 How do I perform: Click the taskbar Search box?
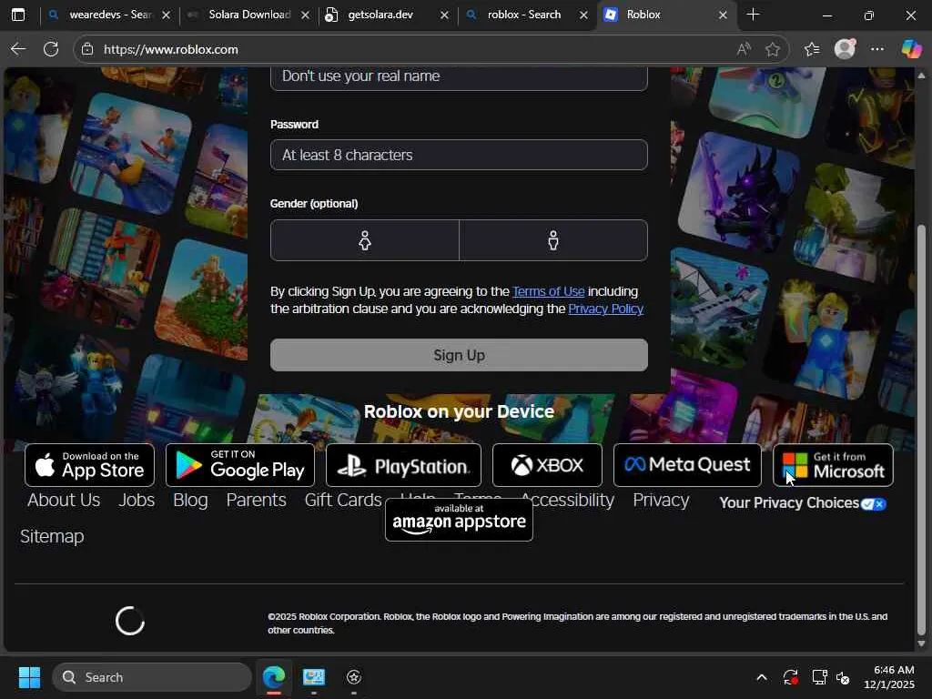click(152, 677)
